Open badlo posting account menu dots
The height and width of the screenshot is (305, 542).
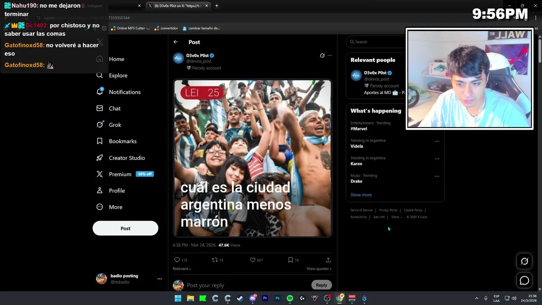point(159,279)
